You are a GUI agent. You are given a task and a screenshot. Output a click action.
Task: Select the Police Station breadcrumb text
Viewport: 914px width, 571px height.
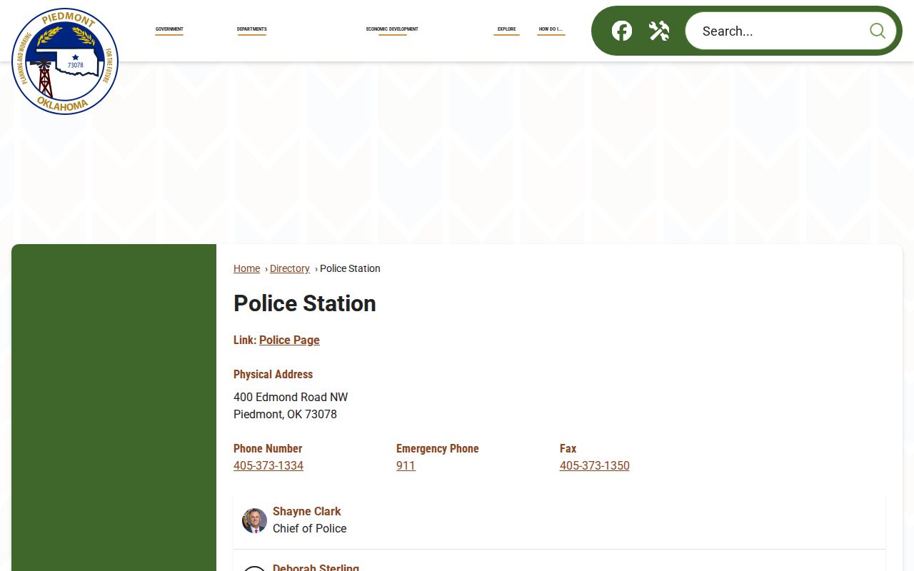coord(350,268)
